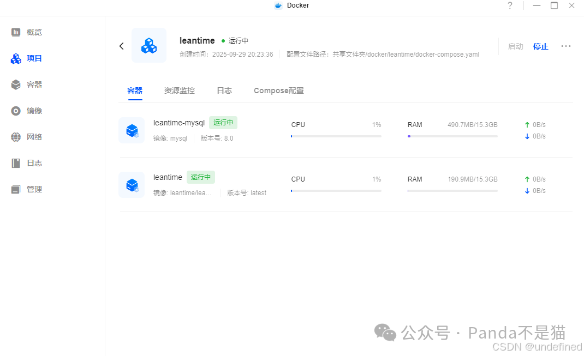Image resolution: width=584 pixels, height=356 pixels.
Task: Click the Docker whale icon in title bar
Action: coord(278,5)
